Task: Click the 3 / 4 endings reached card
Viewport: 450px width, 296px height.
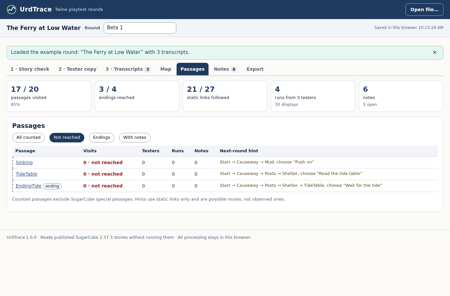Action: 137,96
